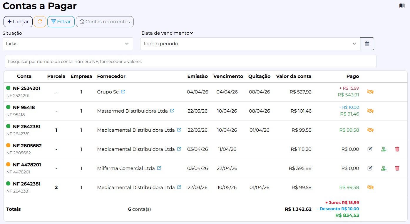Click value R$ 527,92
This screenshot has width=410, height=224.
300,92
